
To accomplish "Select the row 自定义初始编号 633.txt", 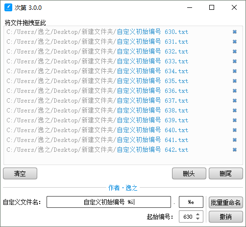I will 123,61.
